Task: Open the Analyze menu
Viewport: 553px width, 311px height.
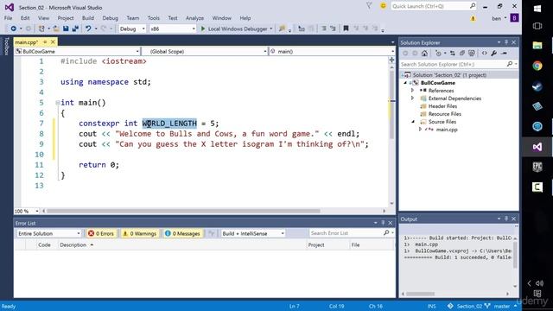Action: (x=194, y=18)
